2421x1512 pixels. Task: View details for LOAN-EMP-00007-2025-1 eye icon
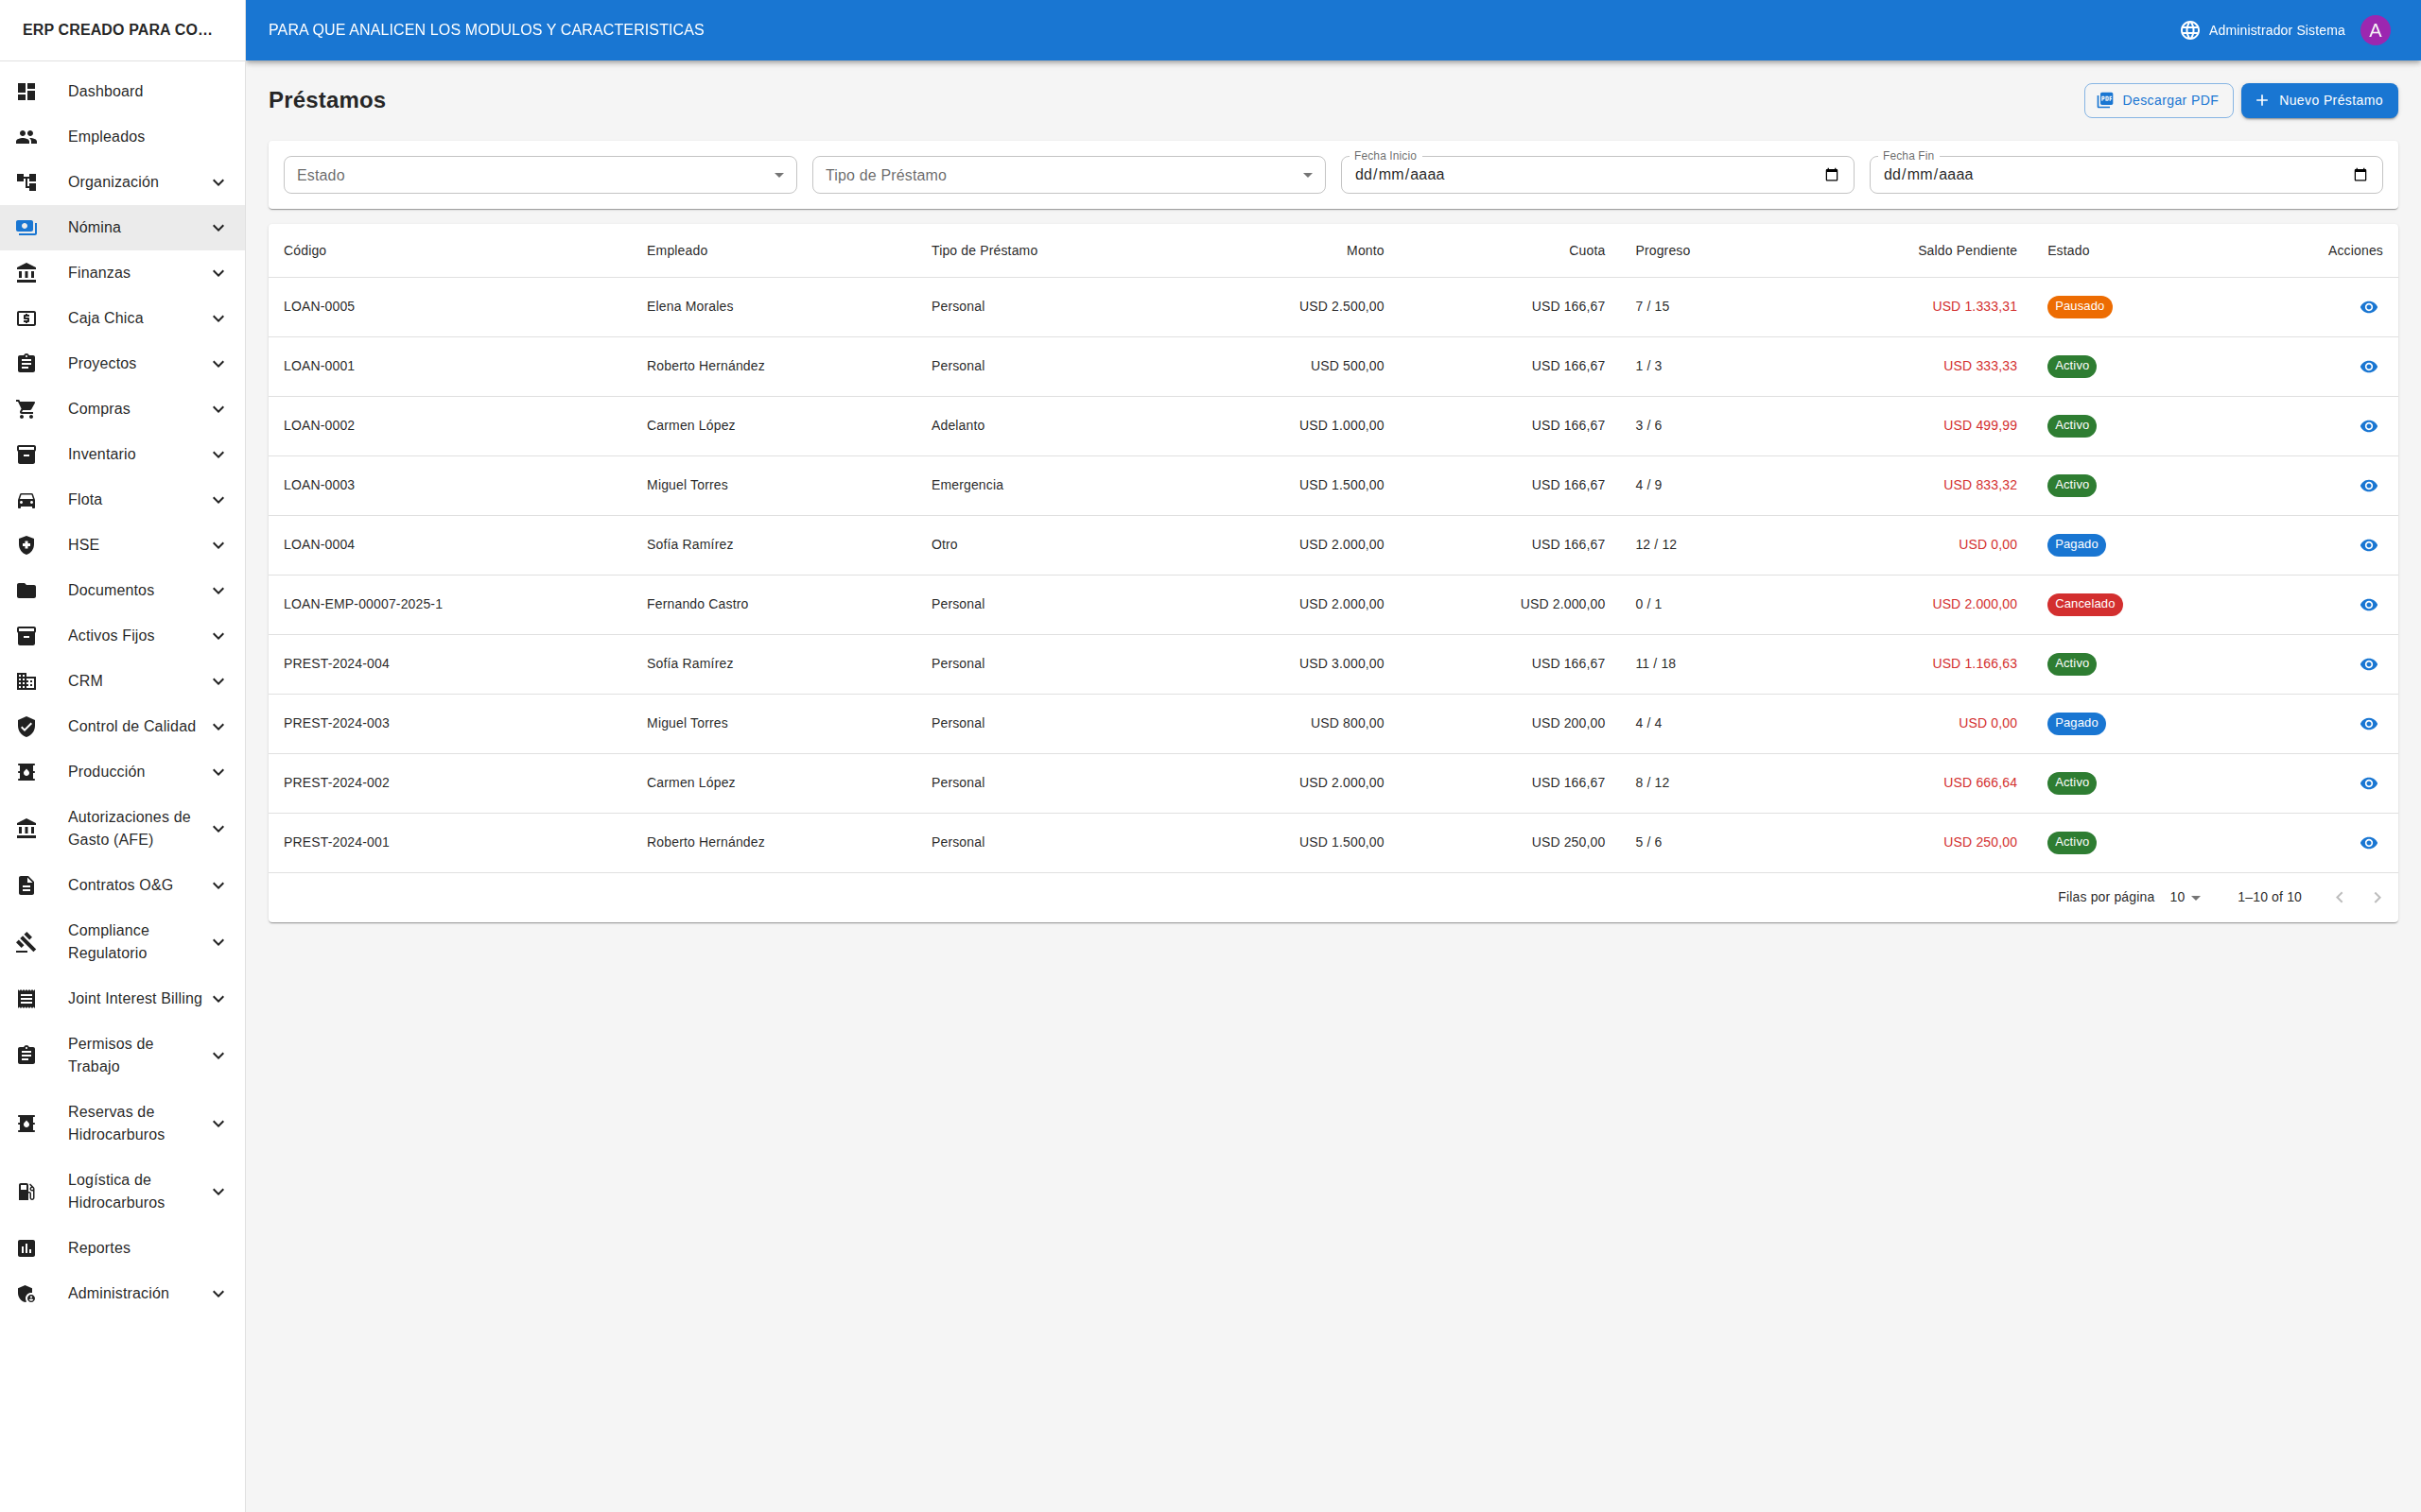click(x=2368, y=605)
